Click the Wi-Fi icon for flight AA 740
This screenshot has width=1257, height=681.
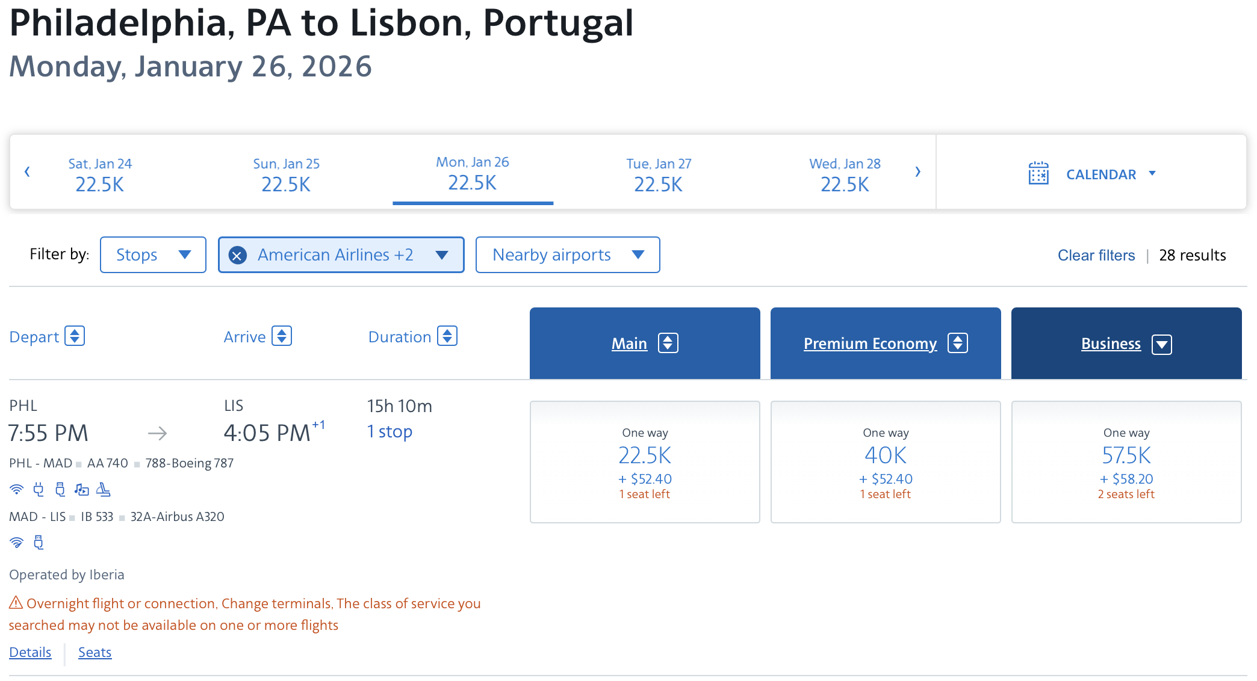(17, 490)
